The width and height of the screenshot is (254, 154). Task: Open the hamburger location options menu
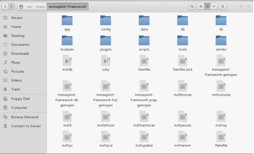(223, 6)
